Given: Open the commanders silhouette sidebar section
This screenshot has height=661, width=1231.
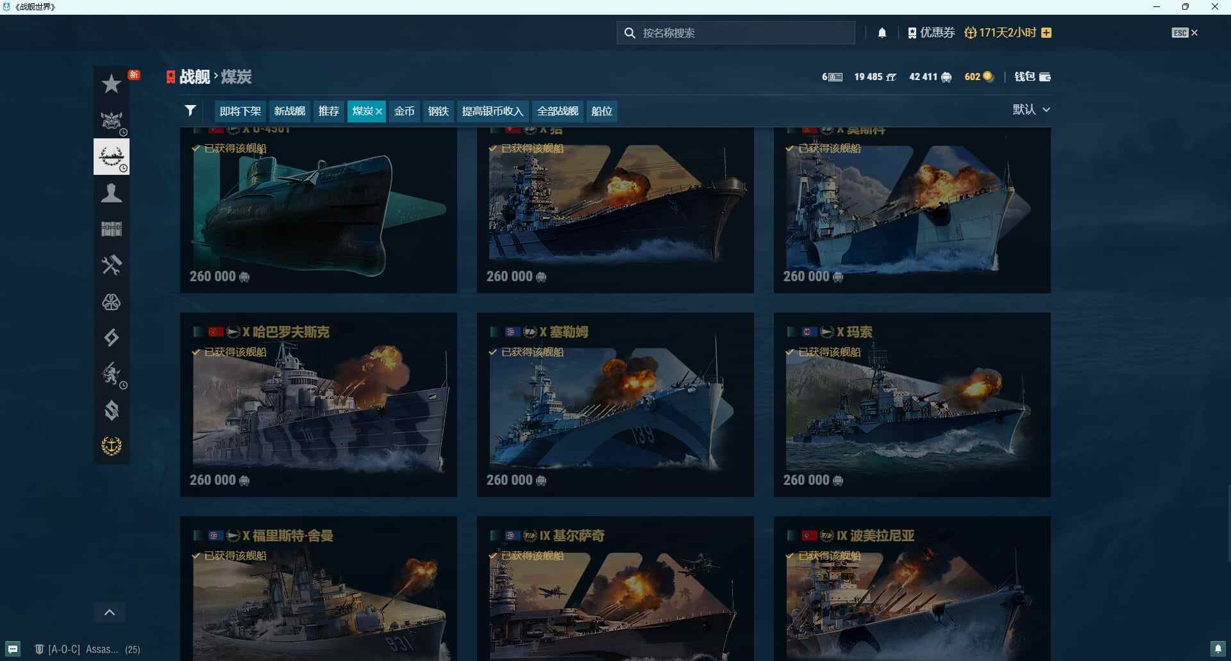Looking at the screenshot, I should point(112,193).
